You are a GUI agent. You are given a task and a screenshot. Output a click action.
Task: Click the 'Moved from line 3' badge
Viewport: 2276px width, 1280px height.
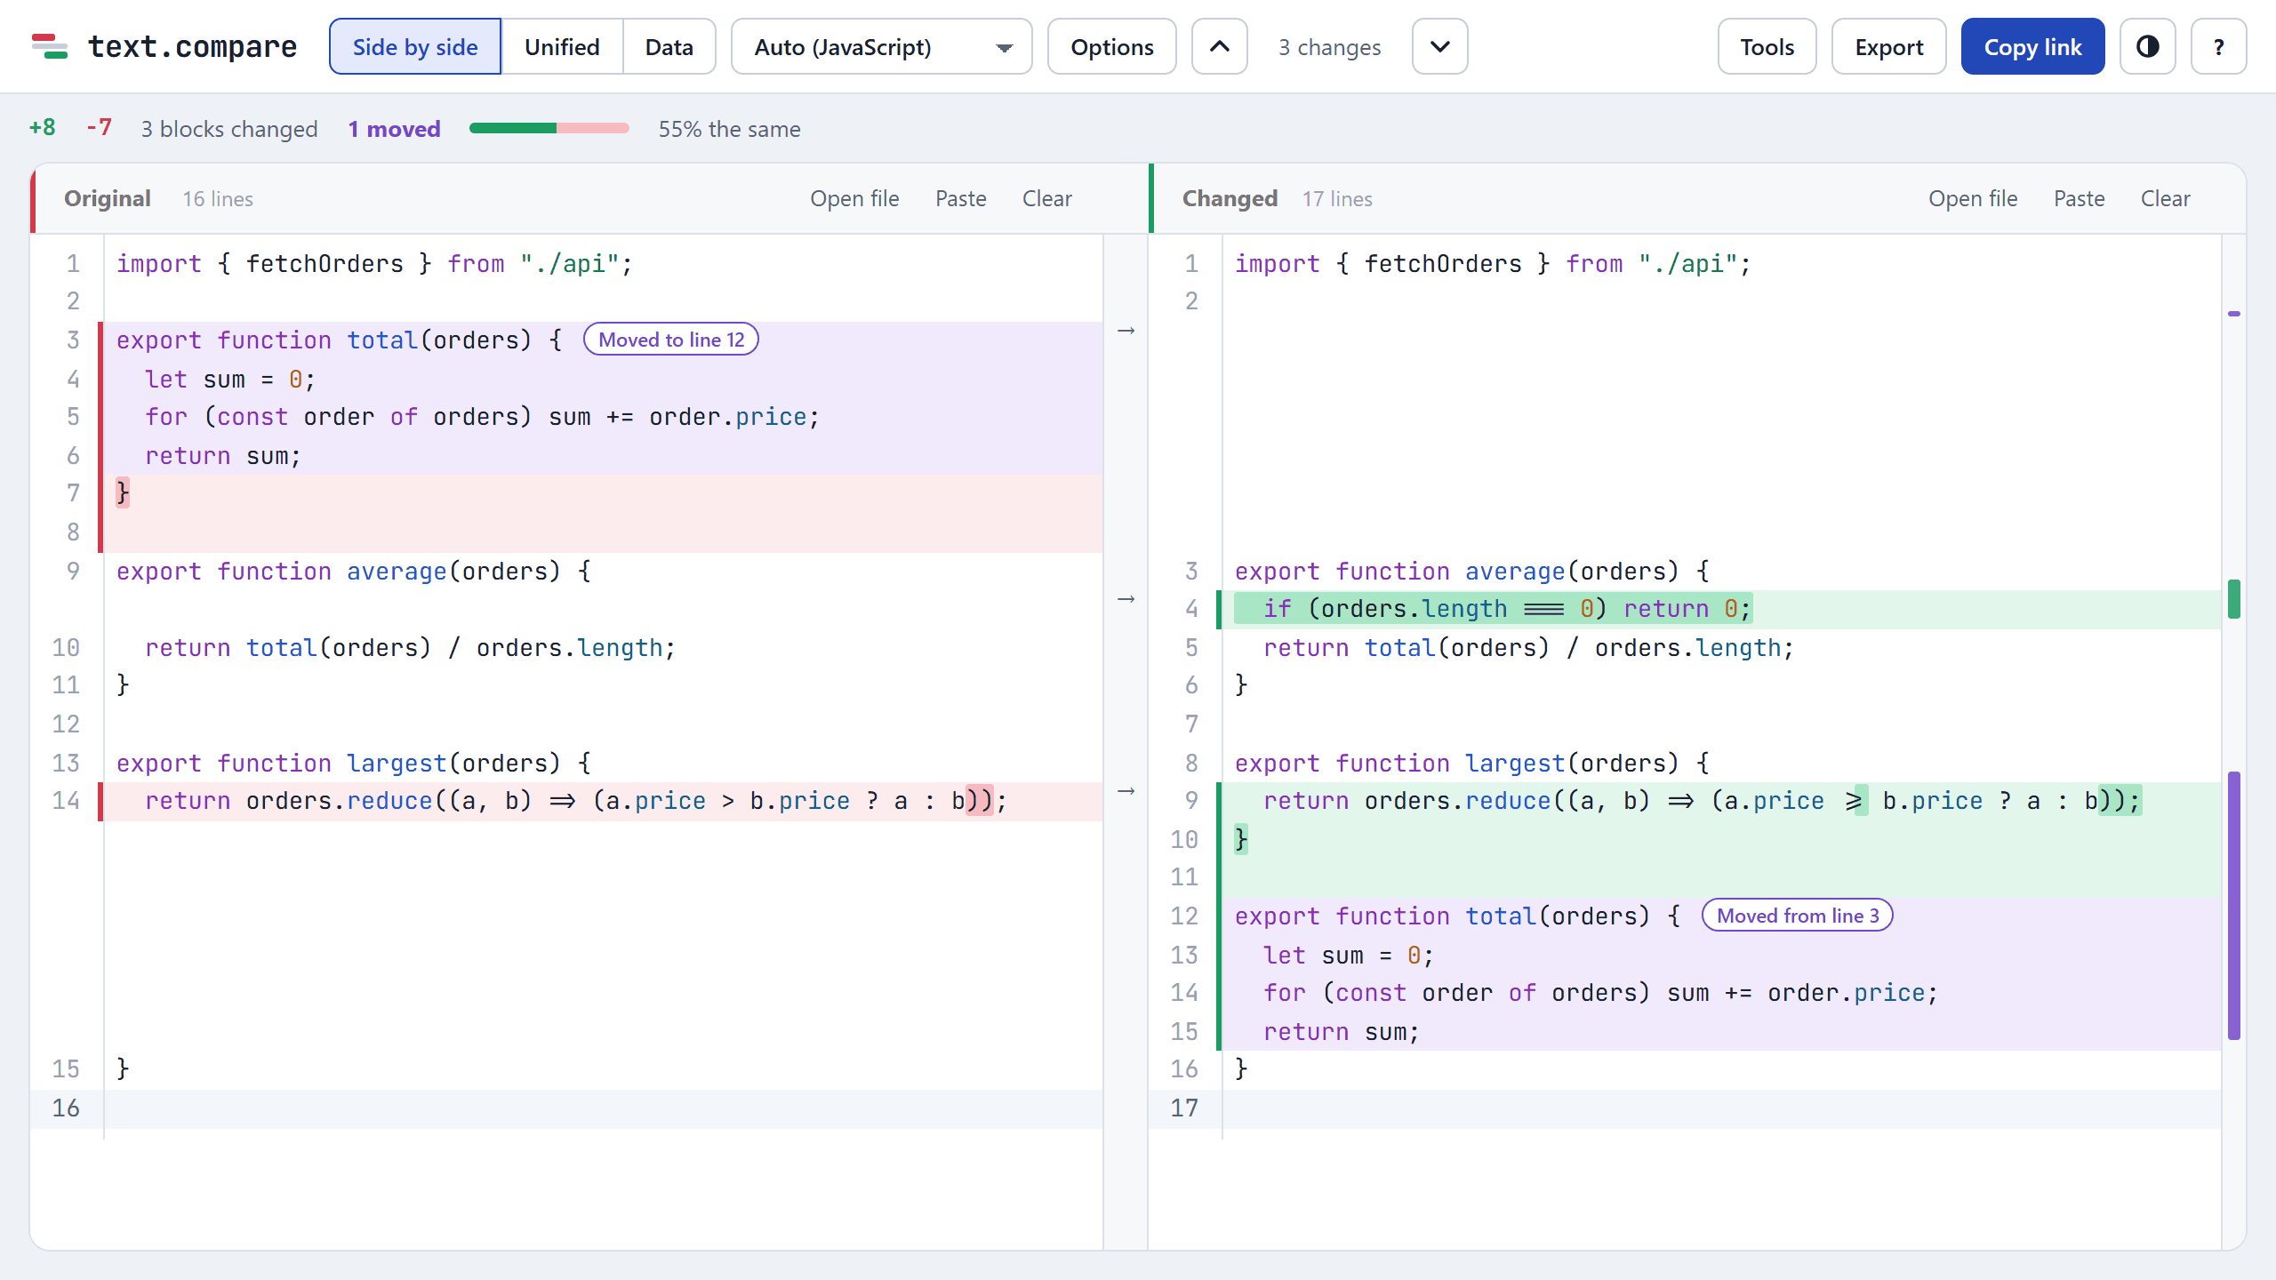(x=1798, y=916)
